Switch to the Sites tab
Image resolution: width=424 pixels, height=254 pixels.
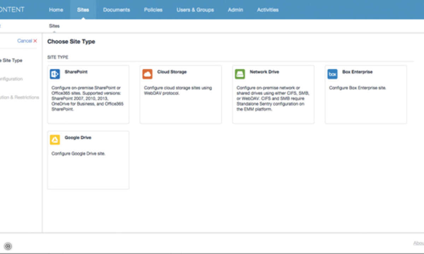pyautogui.click(x=83, y=10)
